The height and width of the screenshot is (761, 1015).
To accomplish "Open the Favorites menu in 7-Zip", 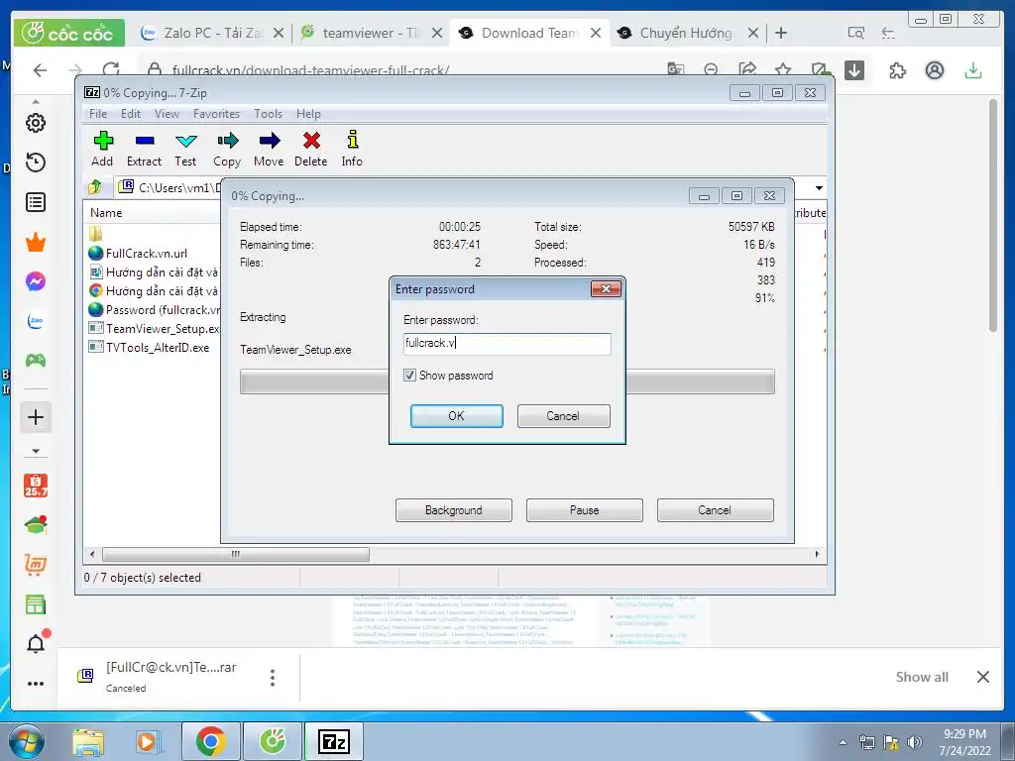I will 216,114.
